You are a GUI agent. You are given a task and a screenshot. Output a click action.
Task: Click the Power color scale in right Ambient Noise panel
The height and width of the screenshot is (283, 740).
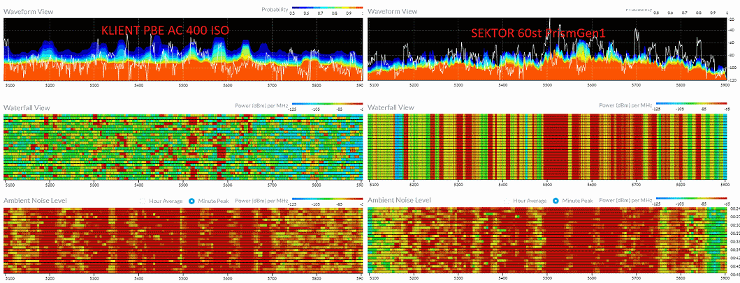click(x=691, y=199)
